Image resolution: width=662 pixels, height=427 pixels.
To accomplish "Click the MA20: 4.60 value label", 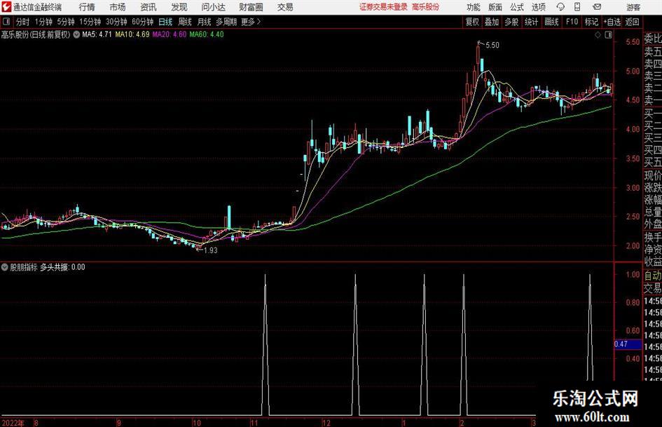I will pos(170,34).
